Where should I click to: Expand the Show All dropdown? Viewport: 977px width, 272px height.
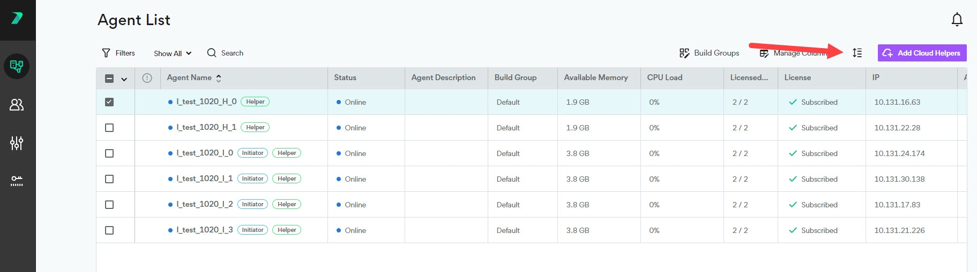[x=172, y=53]
